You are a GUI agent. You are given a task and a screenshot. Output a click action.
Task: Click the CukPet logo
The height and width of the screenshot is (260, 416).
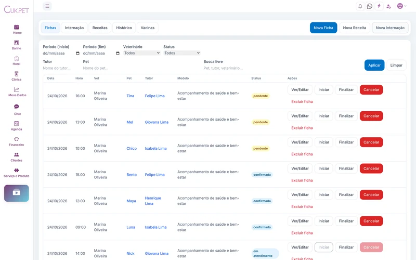tap(17, 10)
